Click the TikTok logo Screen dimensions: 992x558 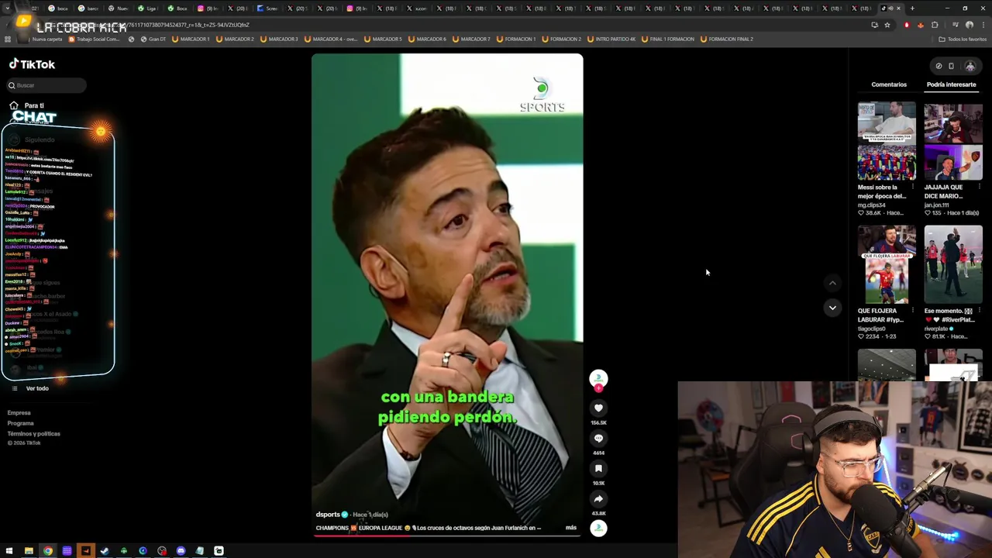pyautogui.click(x=32, y=64)
